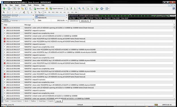Close the Data Window panel
This screenshot has height=107, width=177.
tap(67, 15)
